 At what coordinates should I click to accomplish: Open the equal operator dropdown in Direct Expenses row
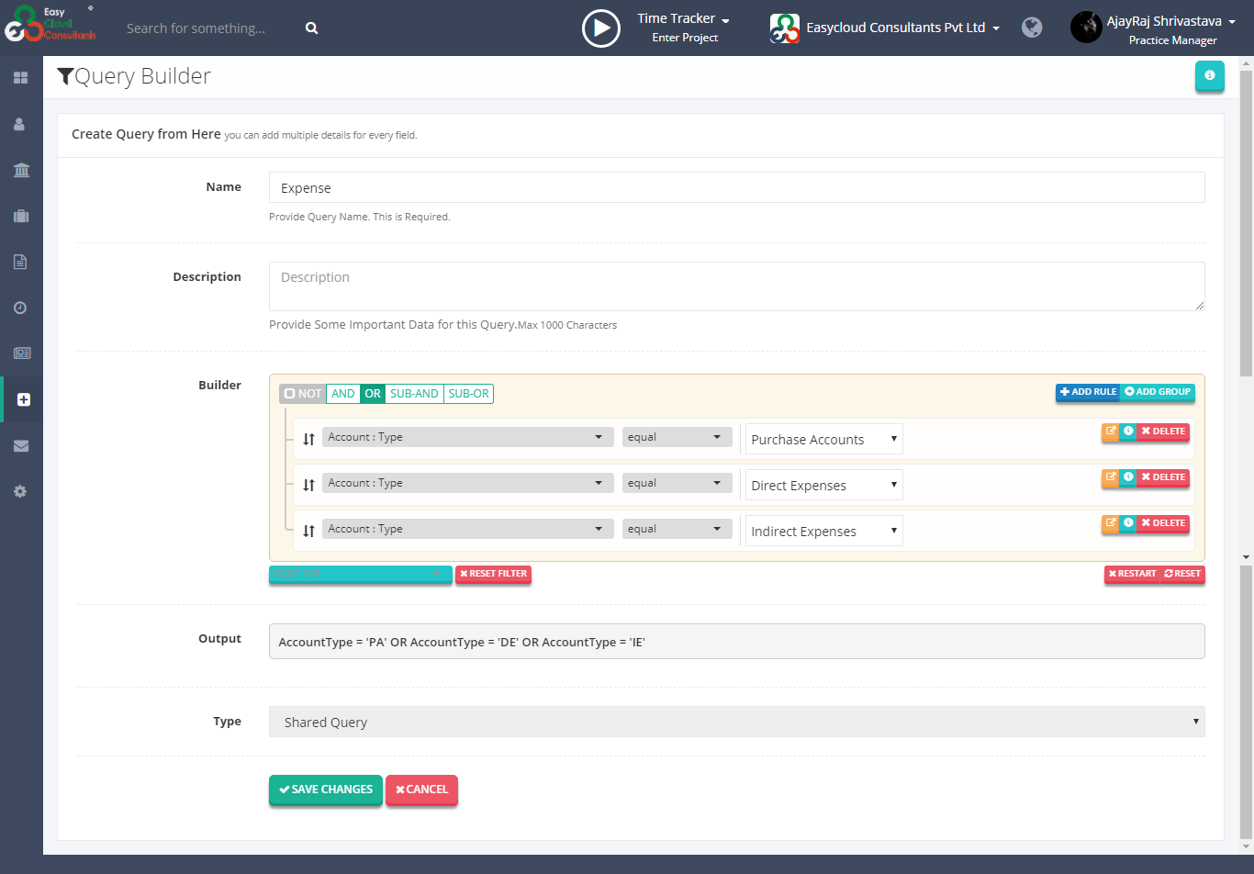pyautogui.click(x=677, y=483)
